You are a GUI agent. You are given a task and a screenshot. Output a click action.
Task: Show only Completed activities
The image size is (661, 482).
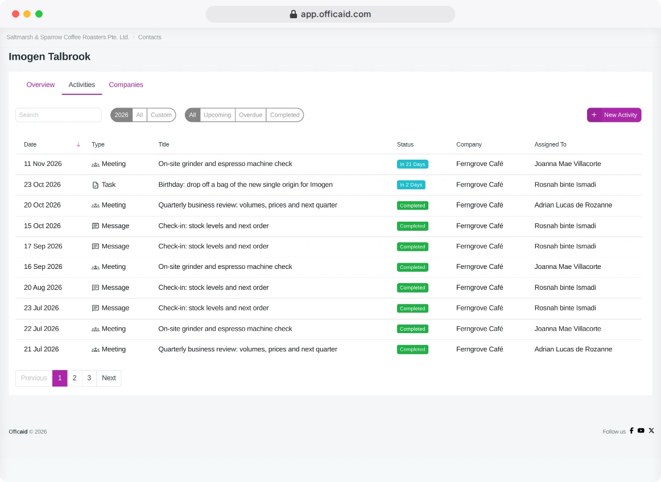[284, 115]
